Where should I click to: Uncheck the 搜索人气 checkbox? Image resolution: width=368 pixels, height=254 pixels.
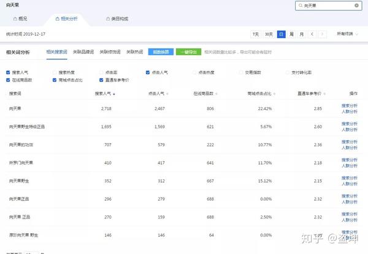tap(8, 72)
